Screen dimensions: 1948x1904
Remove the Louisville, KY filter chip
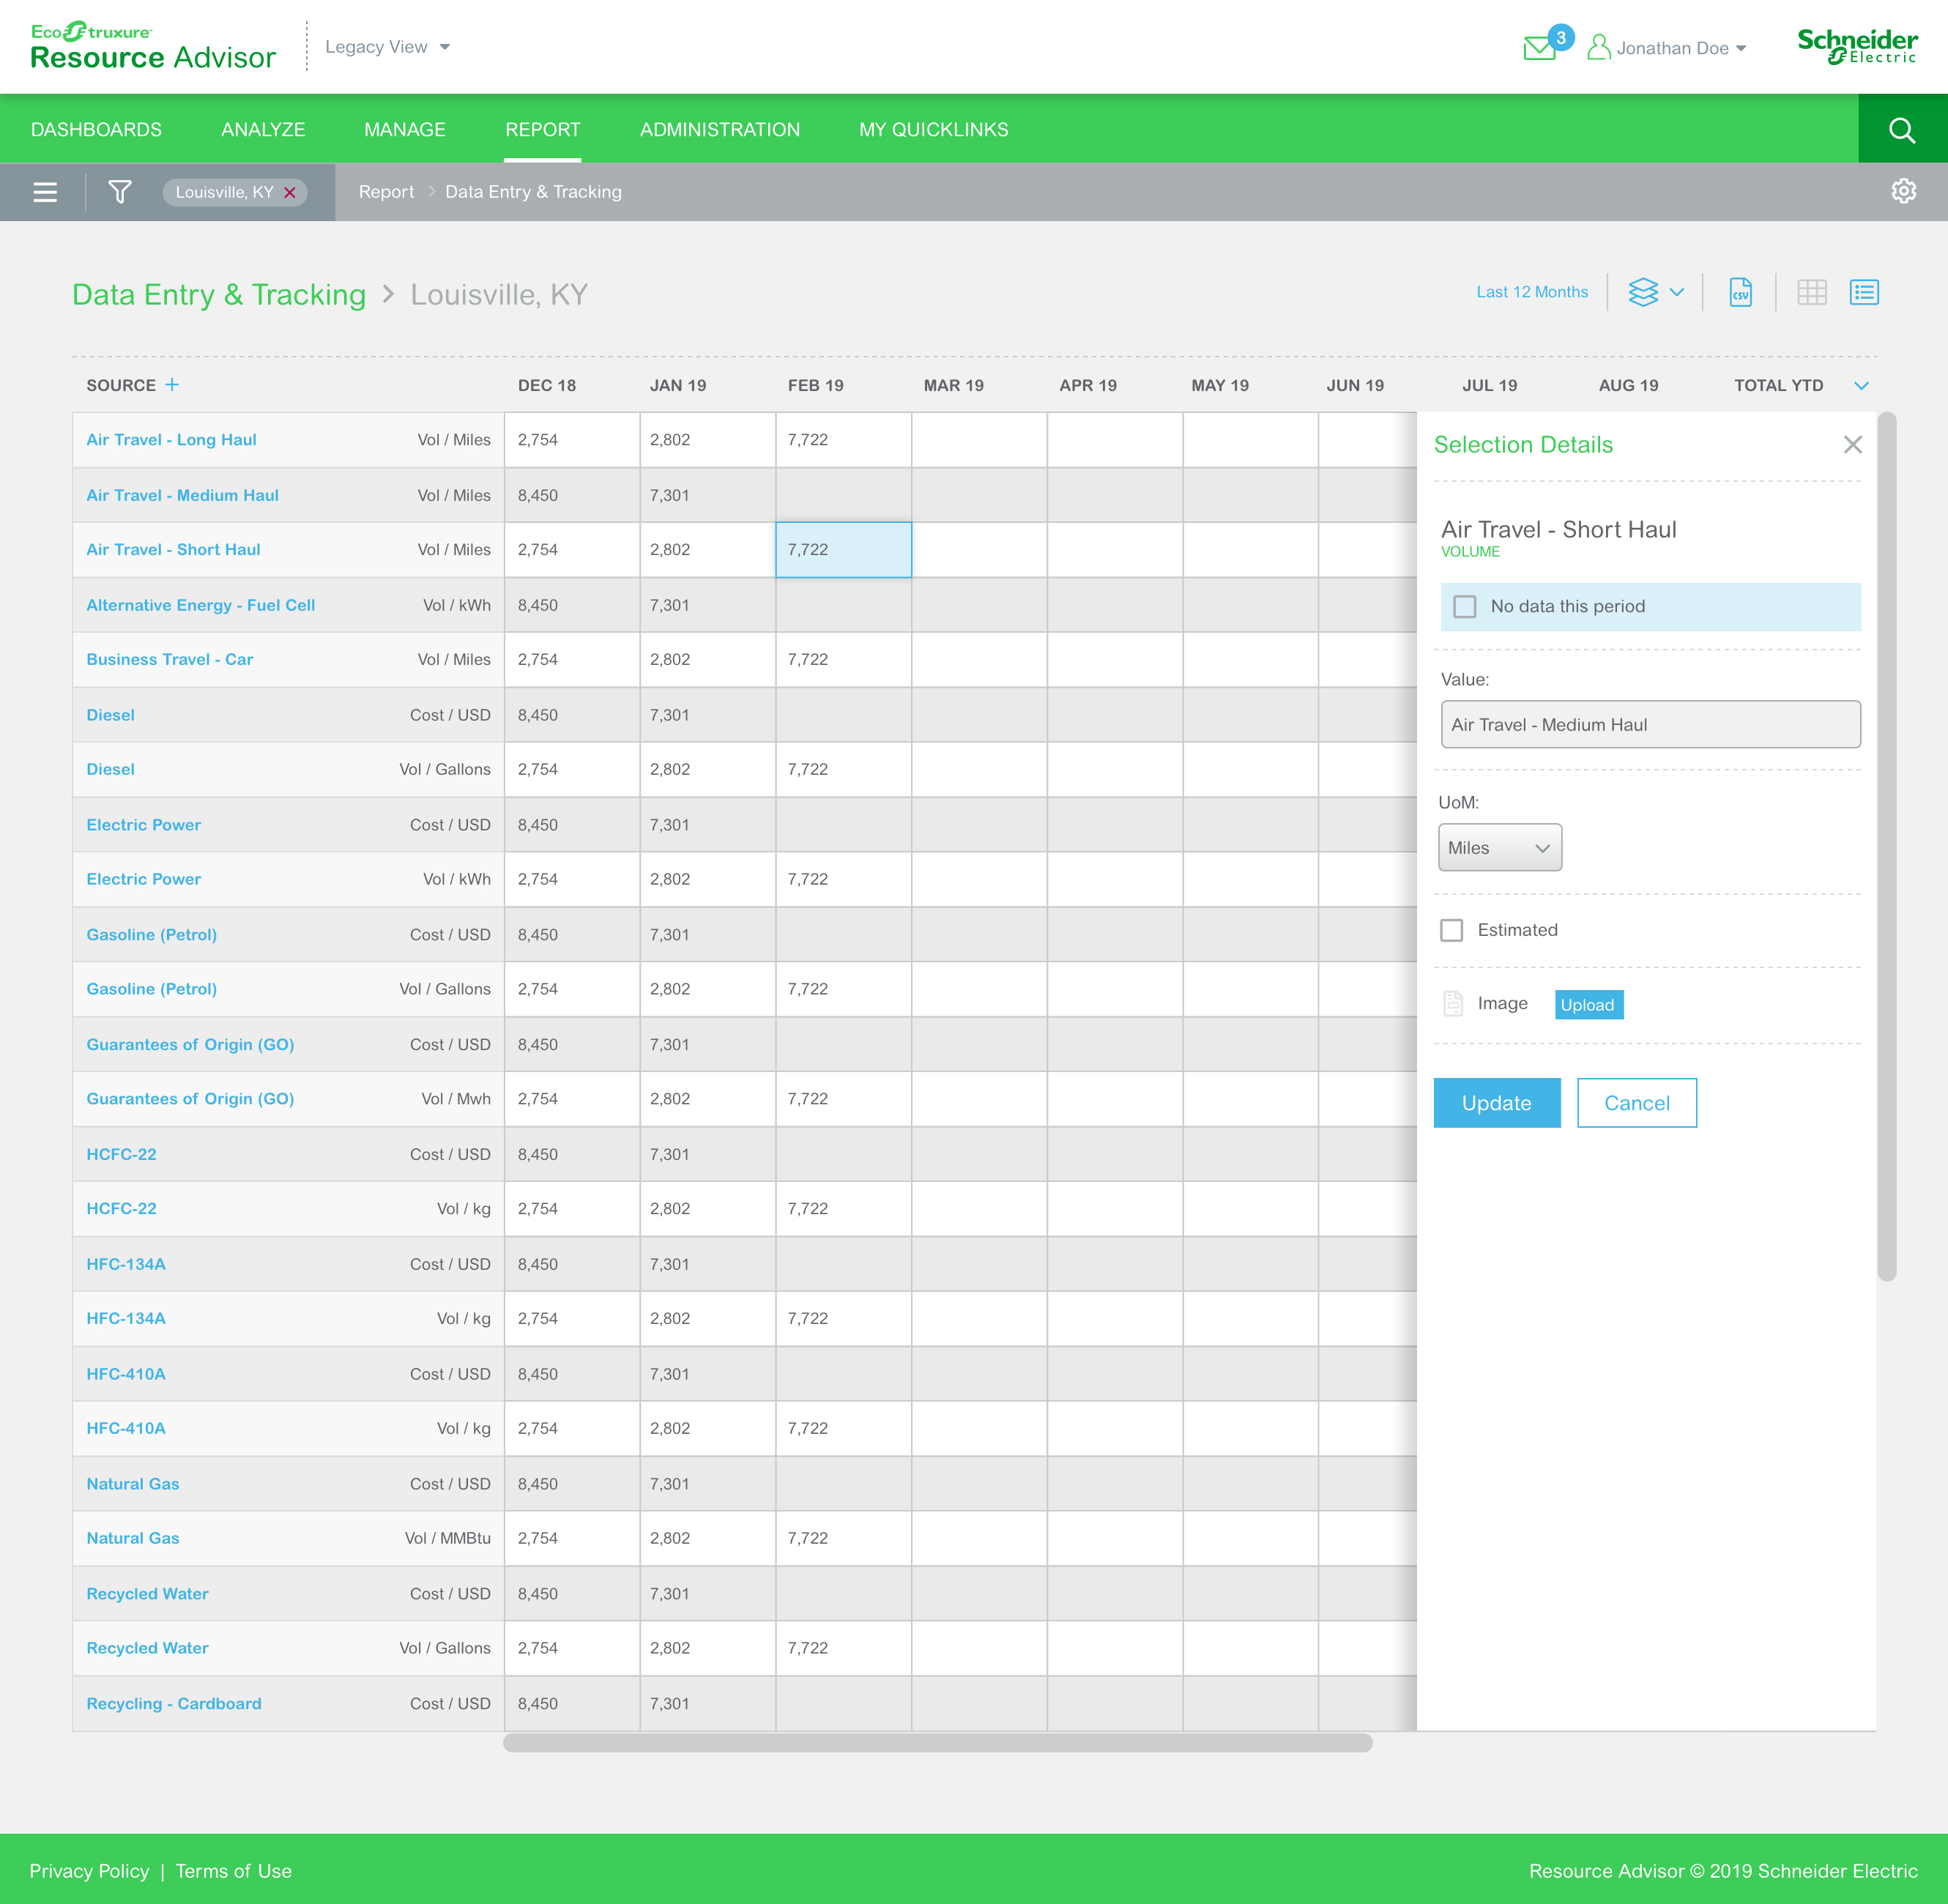(290, 193)
